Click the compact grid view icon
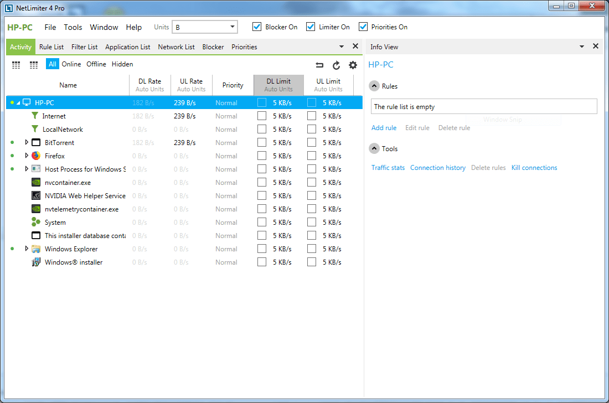The image size is (609, 403). pos(16,65)
